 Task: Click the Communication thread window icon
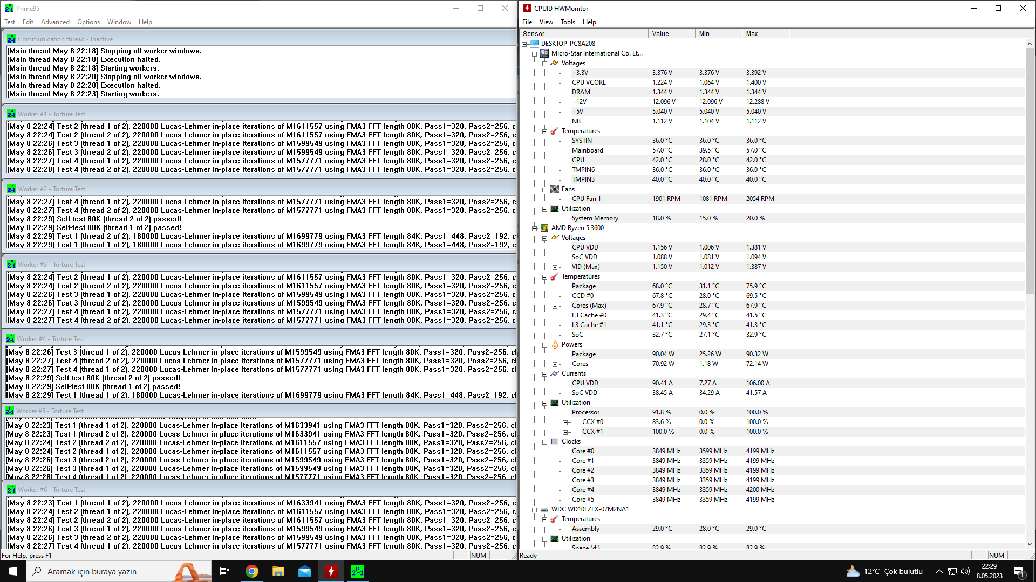(x=11, y=39)
